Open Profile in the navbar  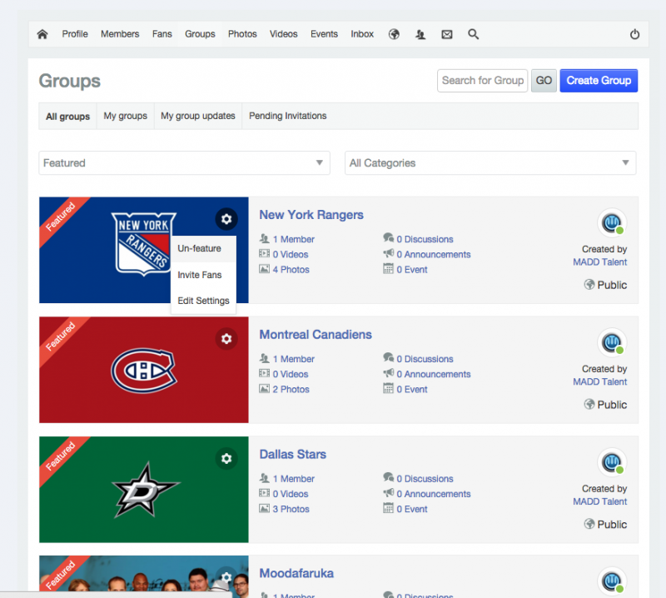(75, 34)
